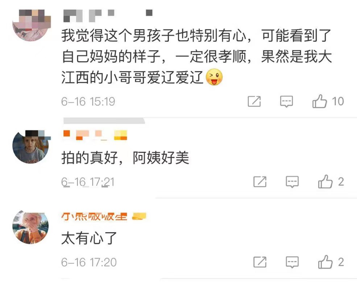
Task: Open reply bubble for 拍的真好 comment
Action: coord(292,182)
